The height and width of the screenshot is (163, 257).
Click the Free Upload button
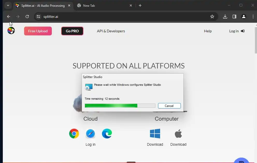pyautogui.click(x=38, y=31)
